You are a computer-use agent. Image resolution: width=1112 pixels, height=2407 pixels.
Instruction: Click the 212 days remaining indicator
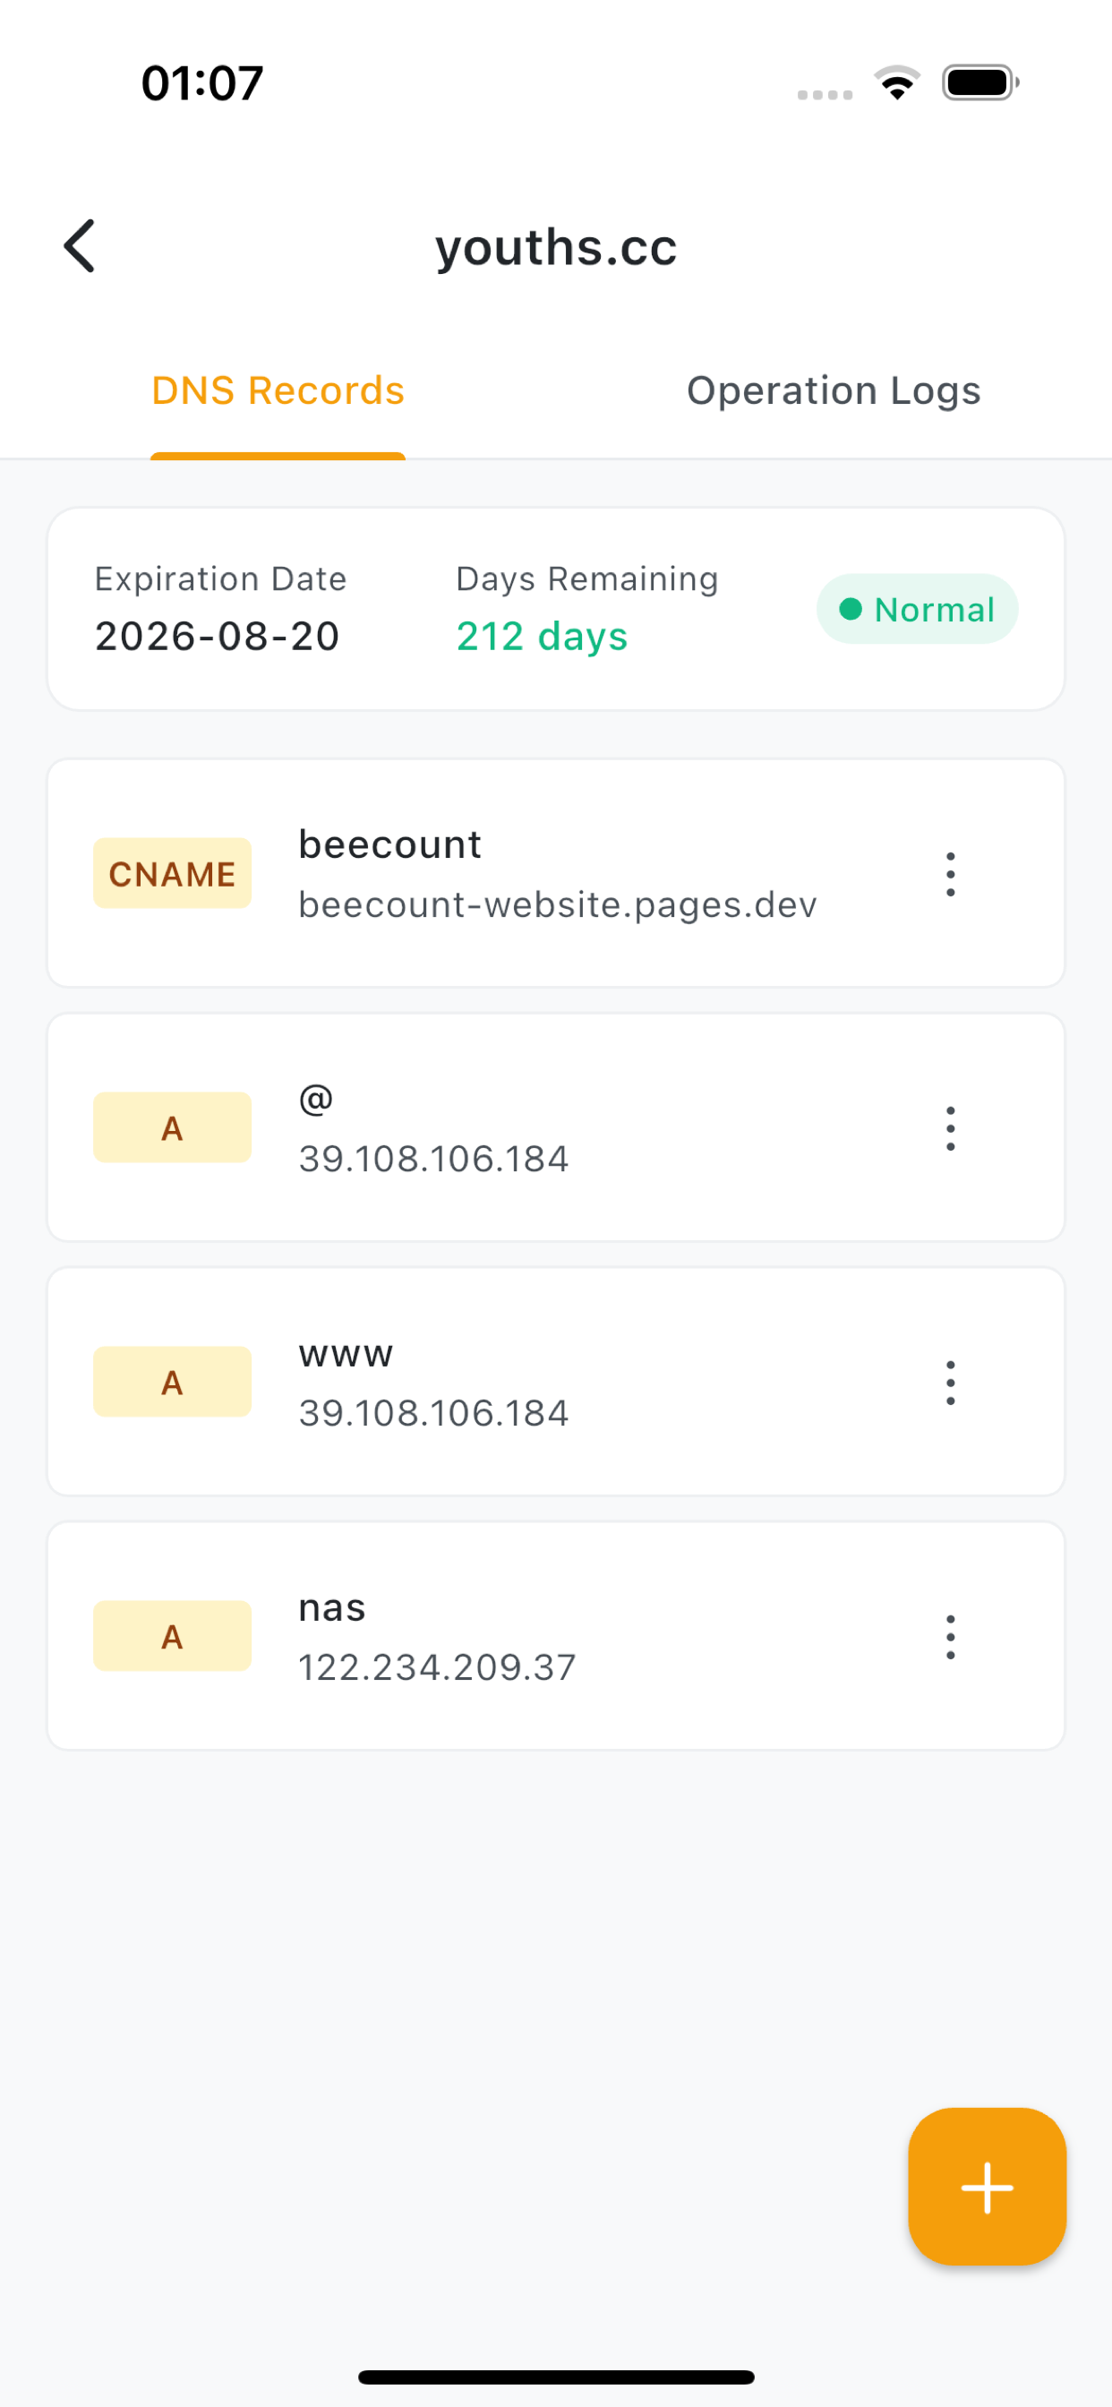[x=541, y=637]
